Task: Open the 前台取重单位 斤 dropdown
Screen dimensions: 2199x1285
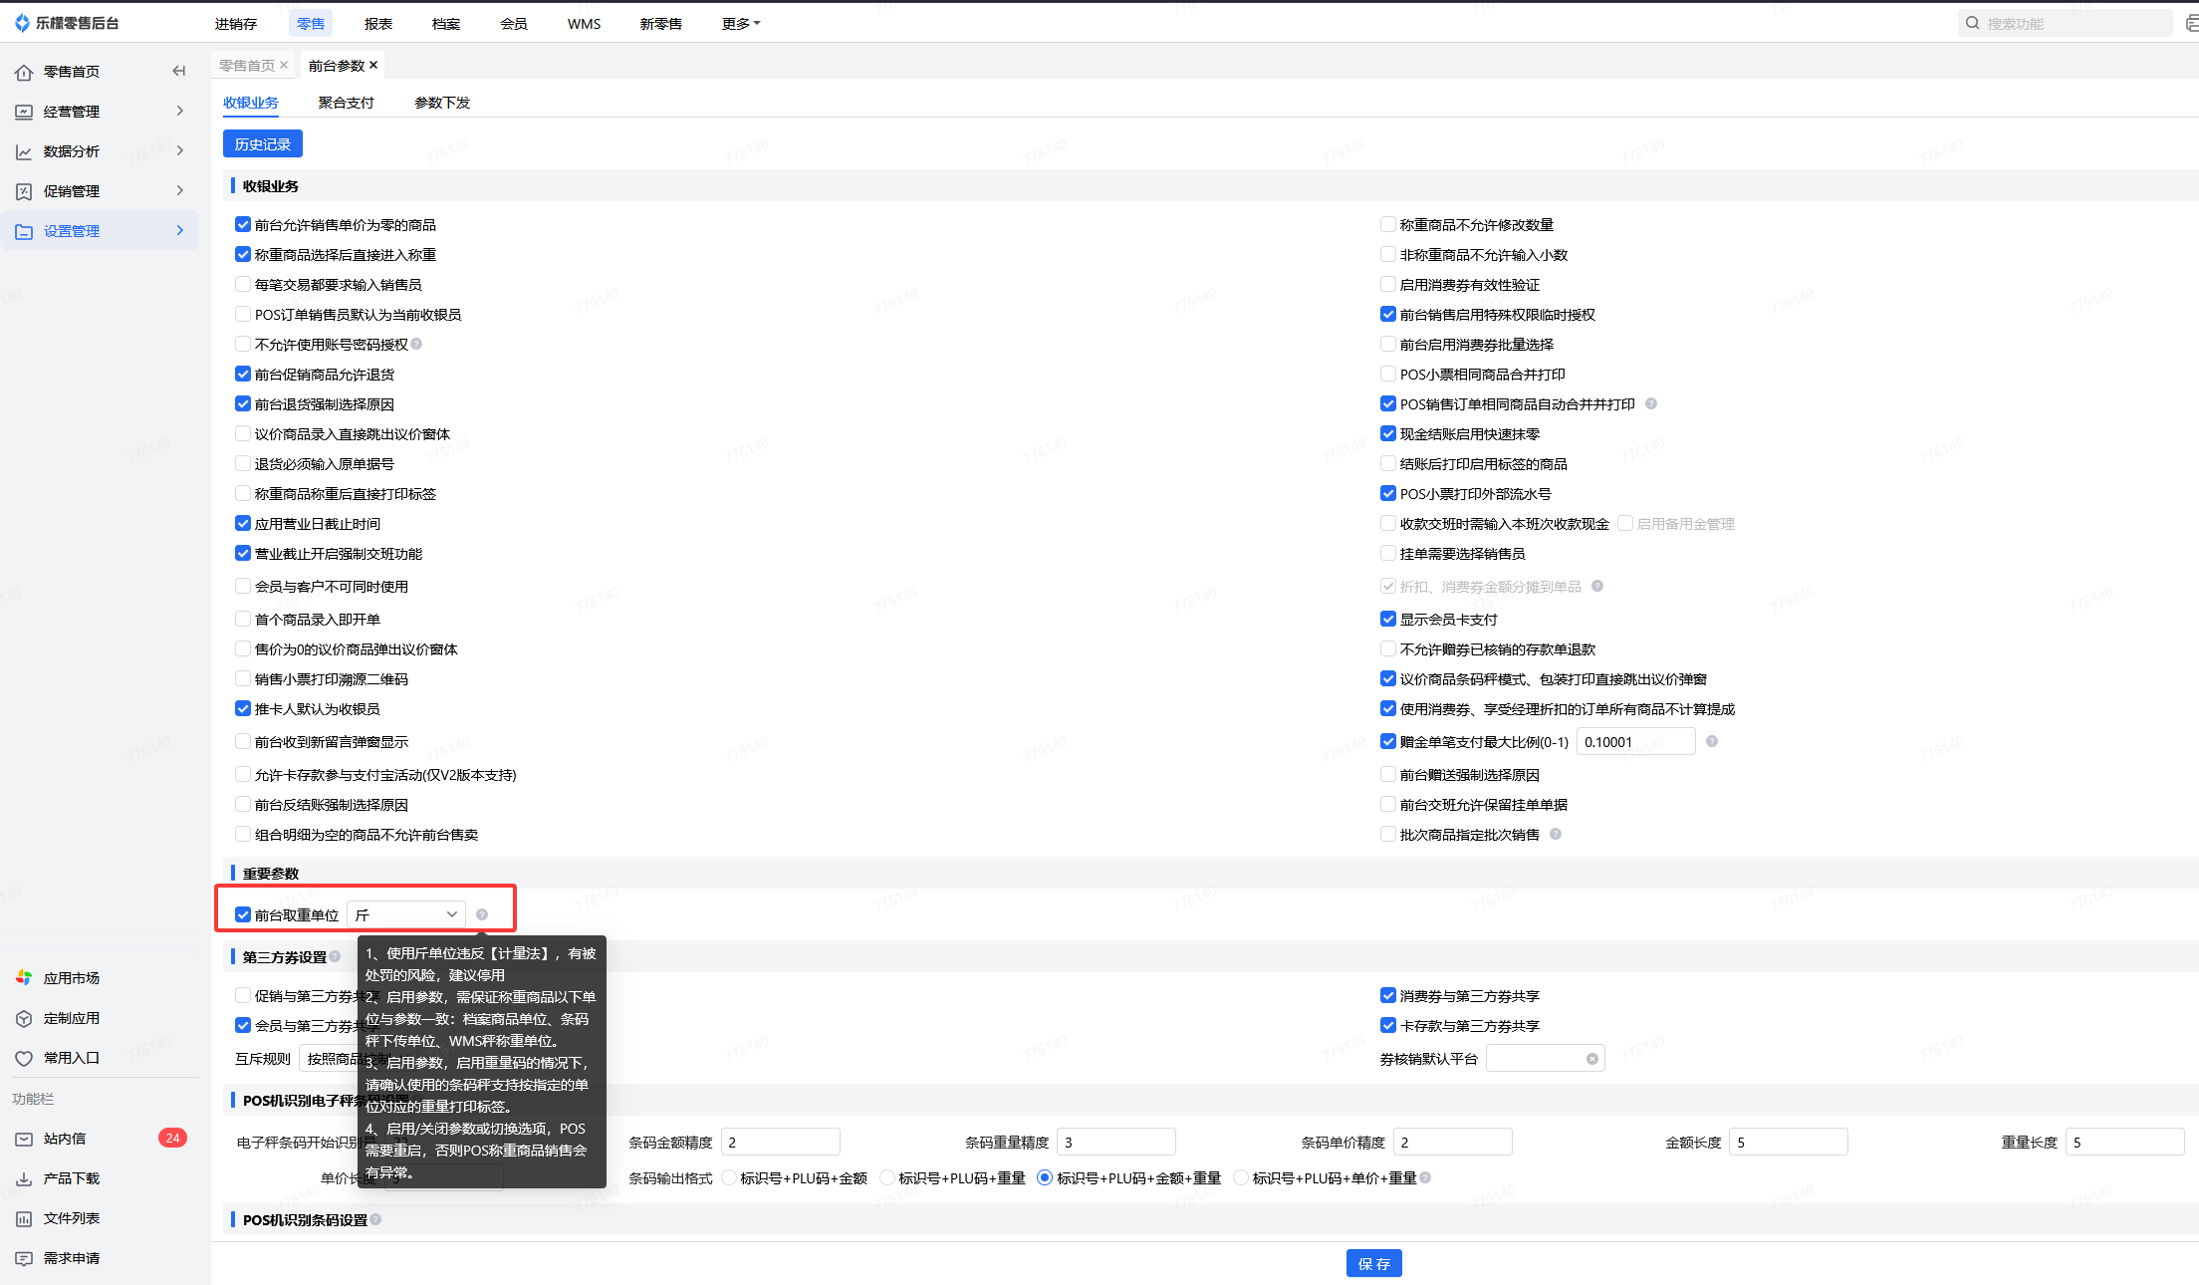Action: click(x=406, y=914)
